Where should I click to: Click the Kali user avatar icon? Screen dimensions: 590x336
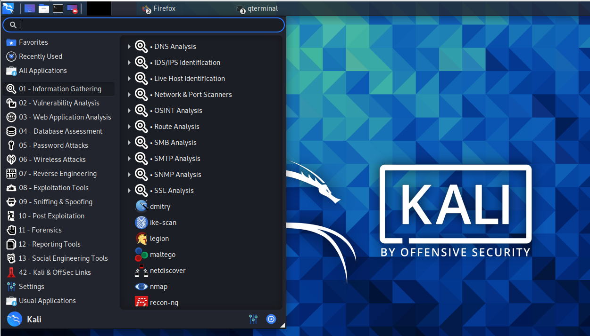click(15, 319)
